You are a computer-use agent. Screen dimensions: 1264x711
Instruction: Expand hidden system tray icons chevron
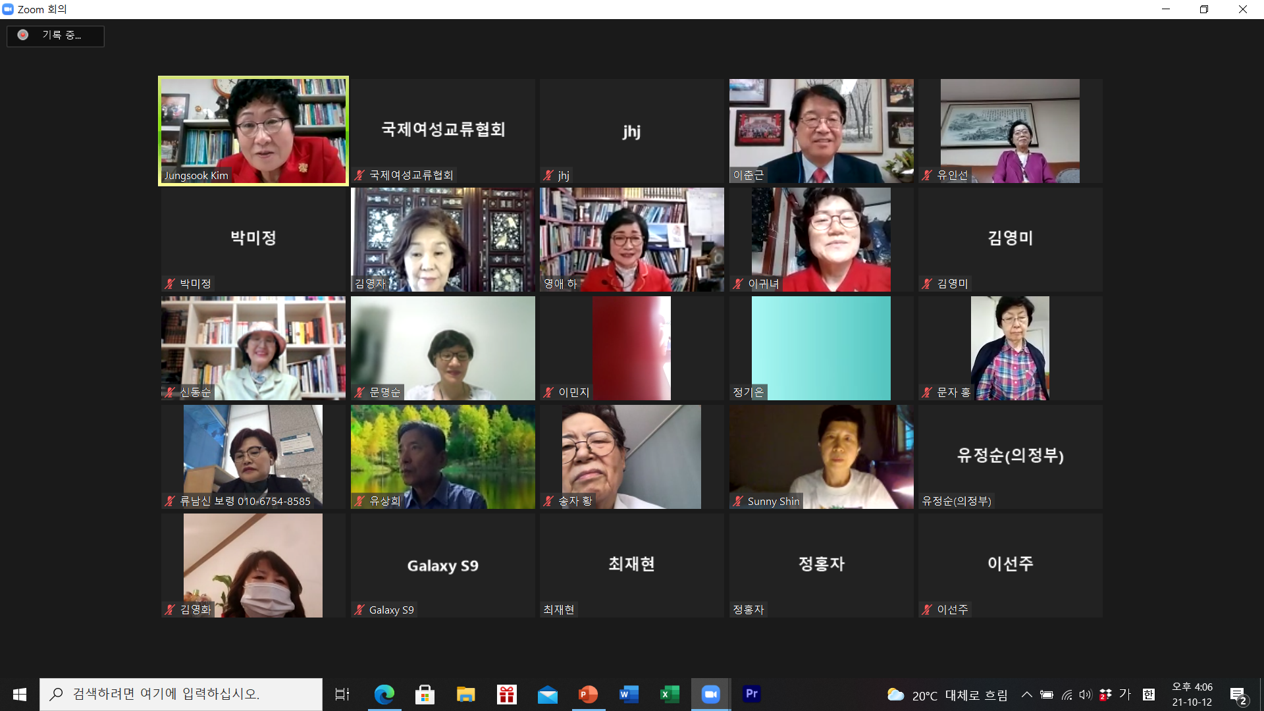[x=1026, y=695]
